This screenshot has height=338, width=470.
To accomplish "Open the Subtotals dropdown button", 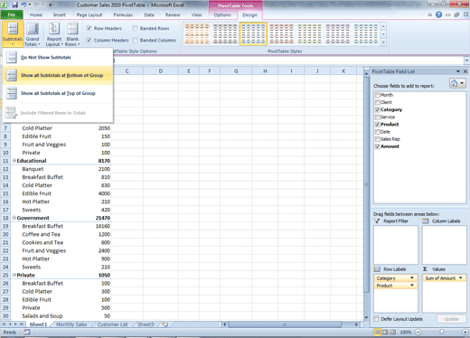I will click(13, 34).
